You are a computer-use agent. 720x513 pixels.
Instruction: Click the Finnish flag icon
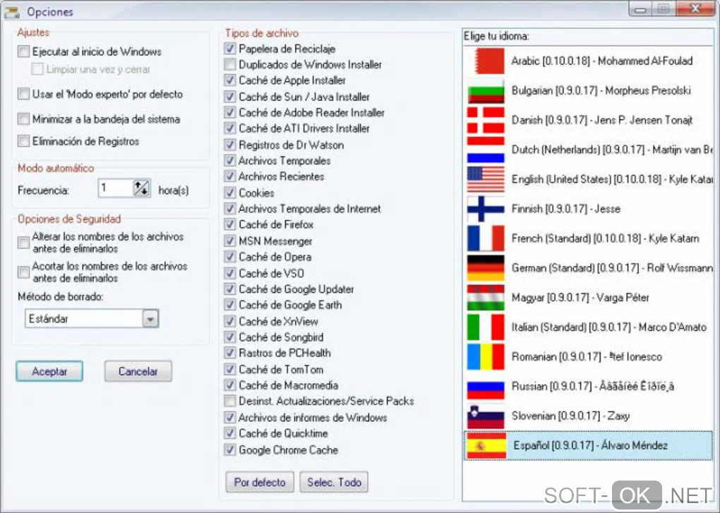click(486, 209)
